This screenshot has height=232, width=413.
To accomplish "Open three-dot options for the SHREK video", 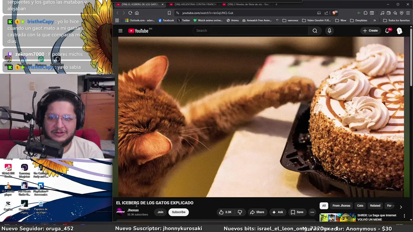I will 404,216.
